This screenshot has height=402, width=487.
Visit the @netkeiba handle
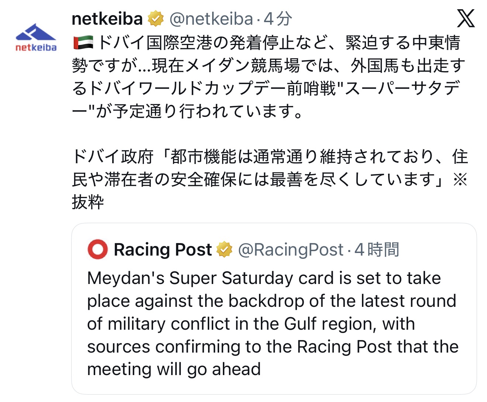click(211, 19)
